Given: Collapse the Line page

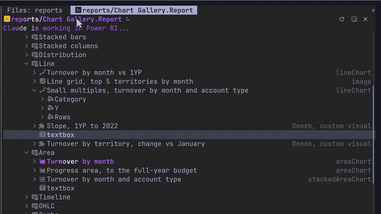Looking at the screenshot, I should (26, 63).
